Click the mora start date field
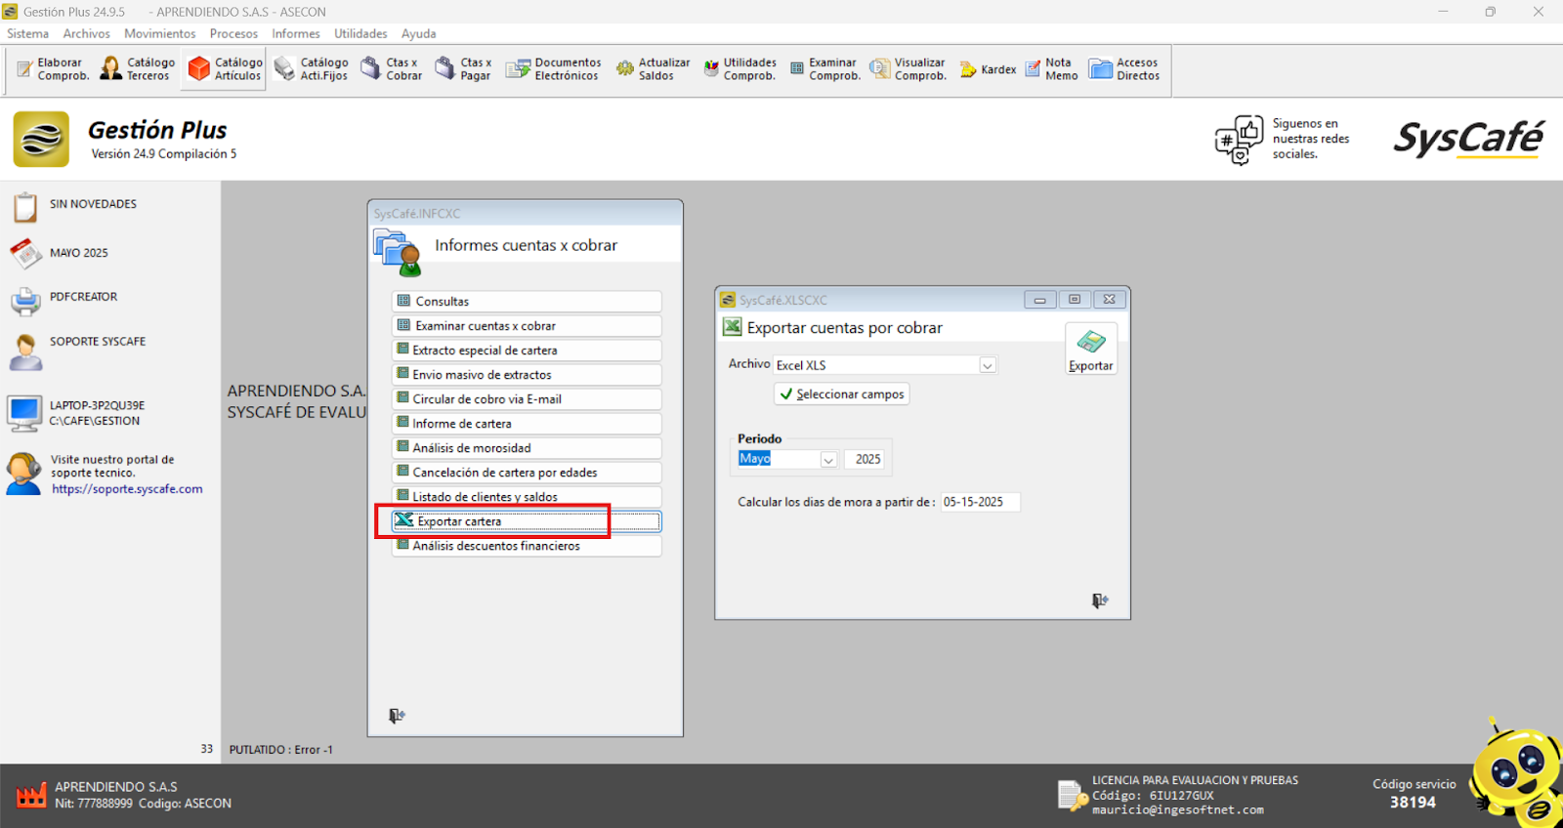This screenshot has width=1563, height=828. 979,502
